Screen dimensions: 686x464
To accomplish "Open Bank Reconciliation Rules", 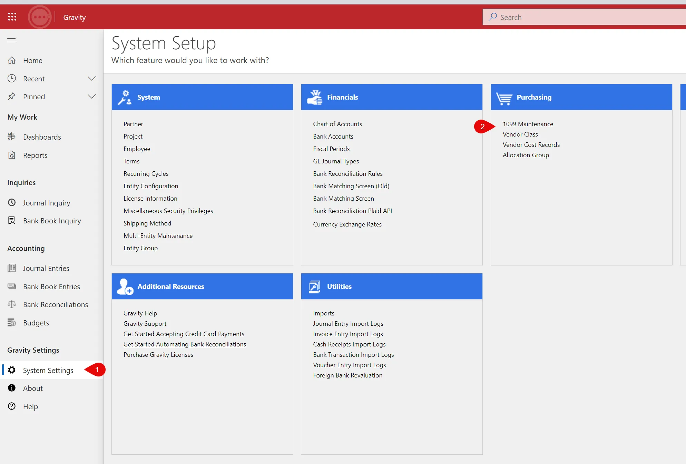I will coord(347,173).
